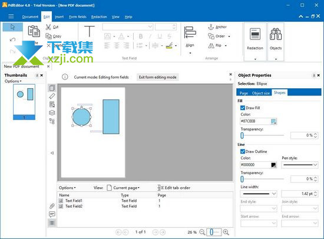Open the Line width style dropdown
324x239 pixels.
click(x=259, y=194)
